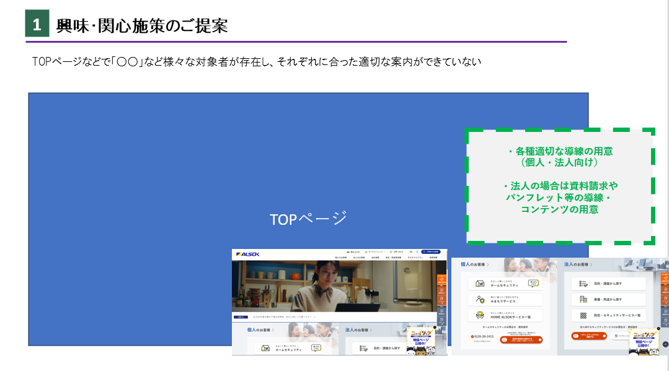Select the grid icon beside 防犯・セキュリティサービス一覧
This screenshot has height=371, width=669.
pos(583,315)
